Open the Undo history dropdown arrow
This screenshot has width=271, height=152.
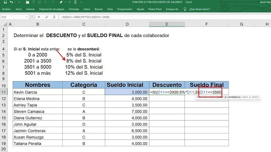point(15,2)
